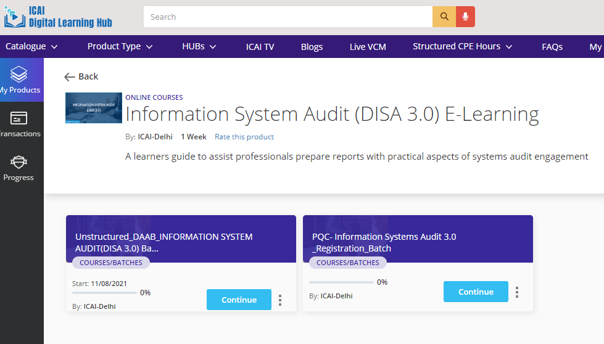This screenshot has height=344, width=604.
Task: Click the ICAI-Delhi author beside 1 Week
Action: [x=155, y=137]
